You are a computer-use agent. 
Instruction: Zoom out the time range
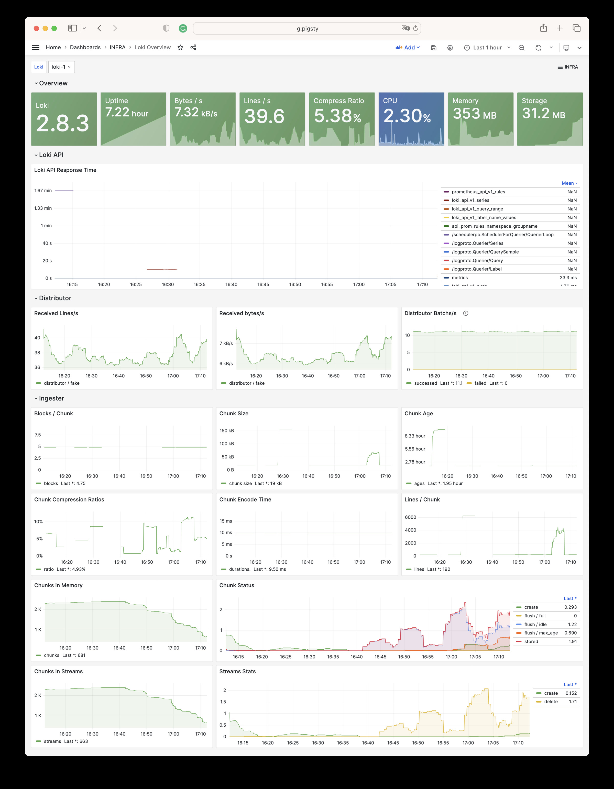point(521,48)
